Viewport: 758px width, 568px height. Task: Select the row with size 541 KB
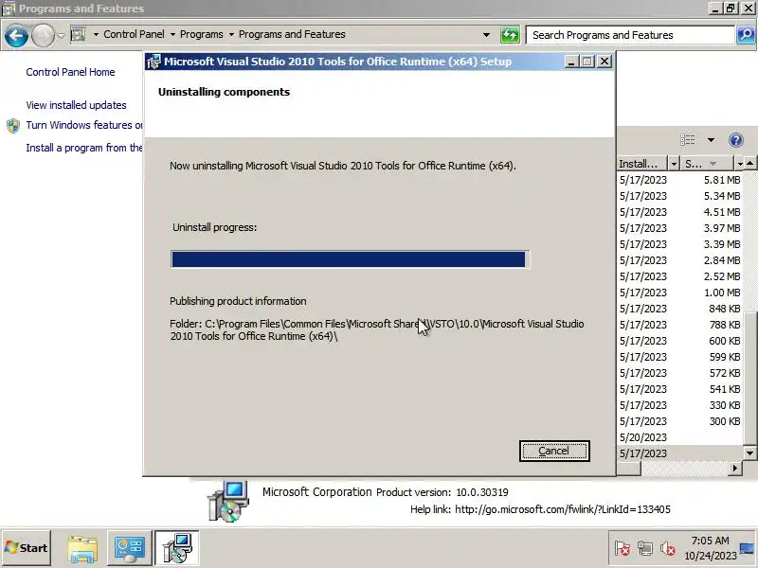pyautogui.click(x=679, y=389)
